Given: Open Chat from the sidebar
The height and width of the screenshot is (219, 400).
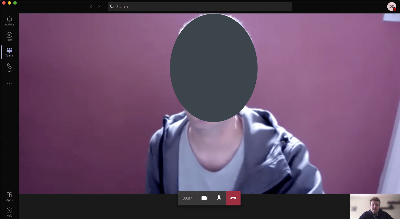Looking at the screenshot, I should coord(9,37).
